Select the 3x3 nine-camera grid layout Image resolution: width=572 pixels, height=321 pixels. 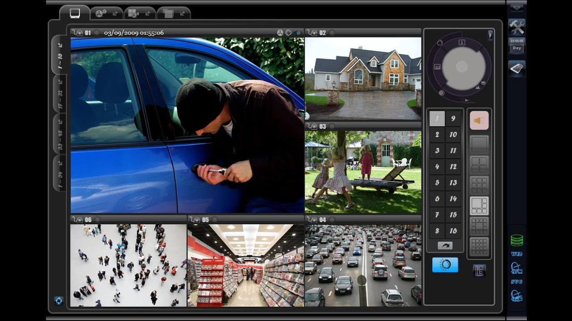click(479, 185)
